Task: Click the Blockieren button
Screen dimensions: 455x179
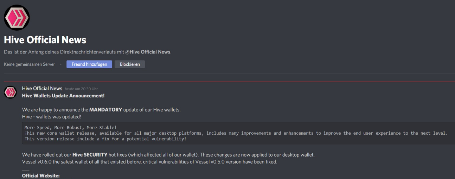Action: click(x=130, y=64)
